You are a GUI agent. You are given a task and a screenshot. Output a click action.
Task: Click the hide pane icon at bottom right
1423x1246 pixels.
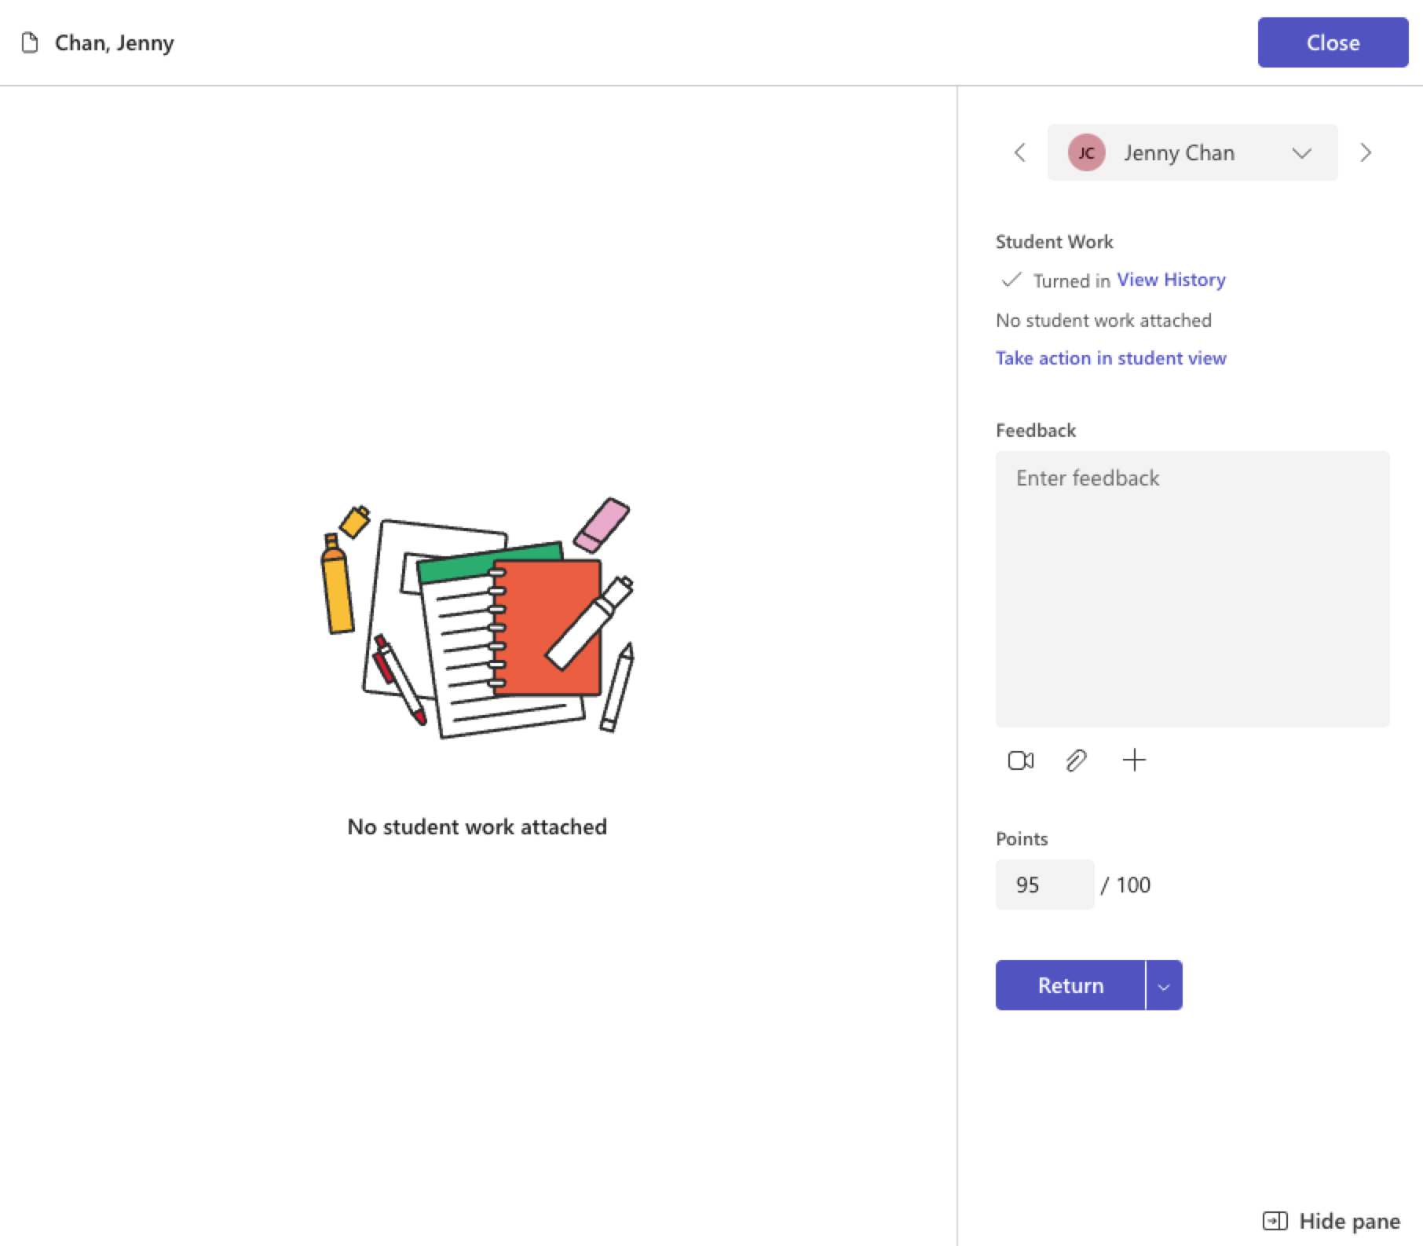tap(1275, 1221)
